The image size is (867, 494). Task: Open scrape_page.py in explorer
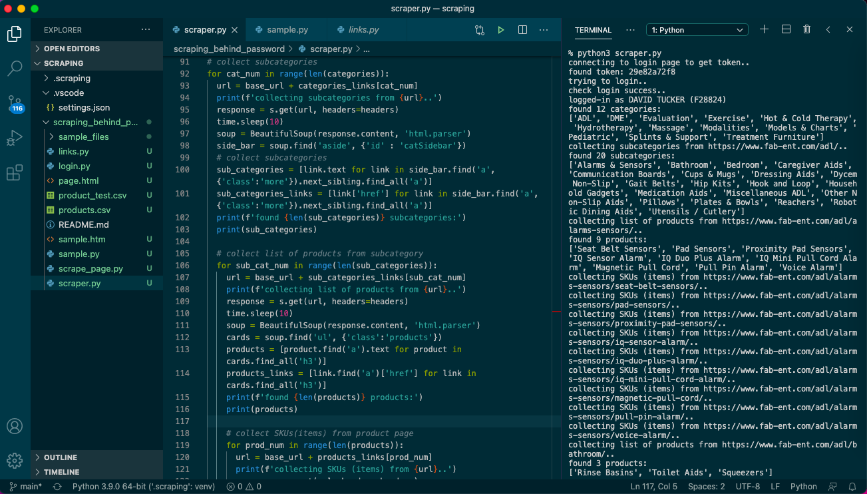coord(96,268)
